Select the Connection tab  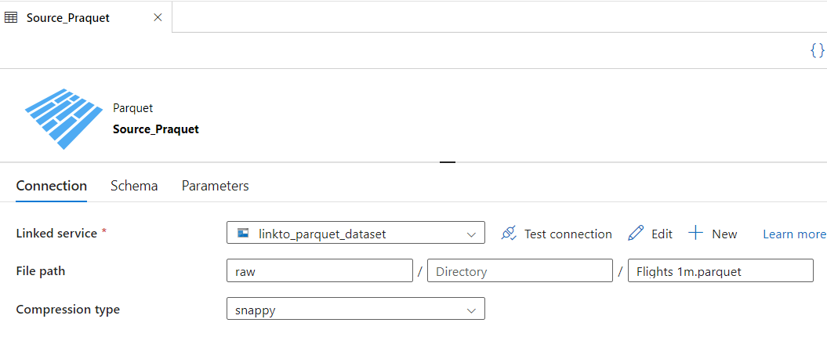point(51,186)
